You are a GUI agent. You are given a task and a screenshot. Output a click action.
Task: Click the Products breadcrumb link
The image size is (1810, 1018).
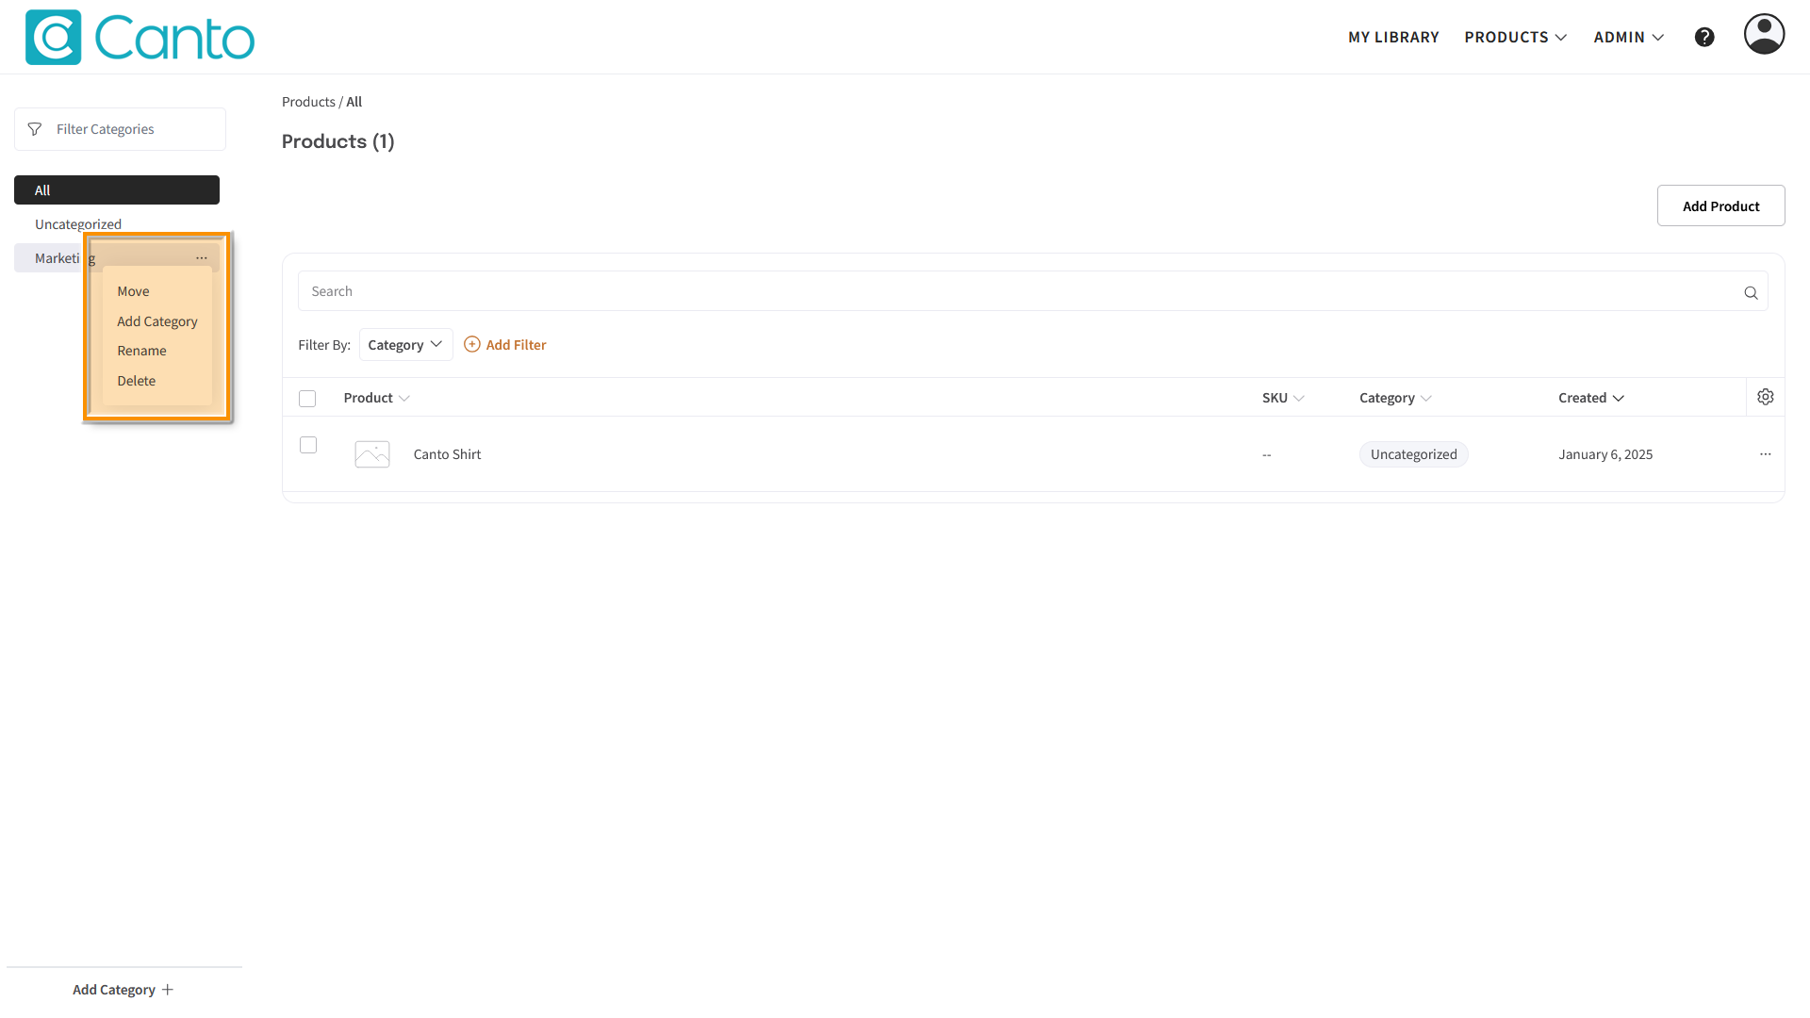(308, 102)
